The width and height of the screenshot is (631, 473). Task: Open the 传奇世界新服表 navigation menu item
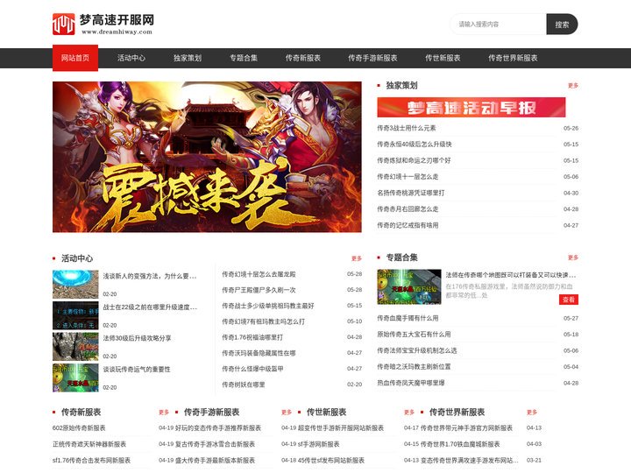[x=513, y=58]
